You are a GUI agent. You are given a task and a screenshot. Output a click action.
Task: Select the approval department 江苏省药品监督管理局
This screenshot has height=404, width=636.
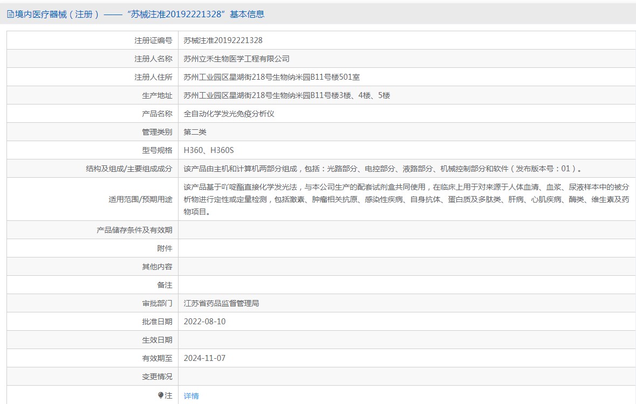[x=221, y=303]
